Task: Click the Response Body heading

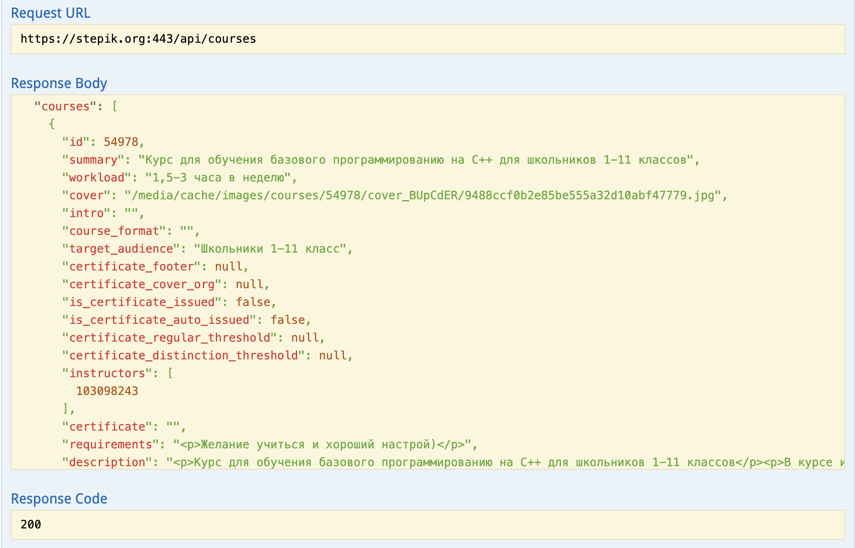Action: pyautogui.click(x=59, y=84)
